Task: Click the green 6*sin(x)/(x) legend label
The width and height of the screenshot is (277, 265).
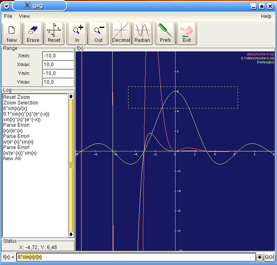Action: [x=265, y=62]
